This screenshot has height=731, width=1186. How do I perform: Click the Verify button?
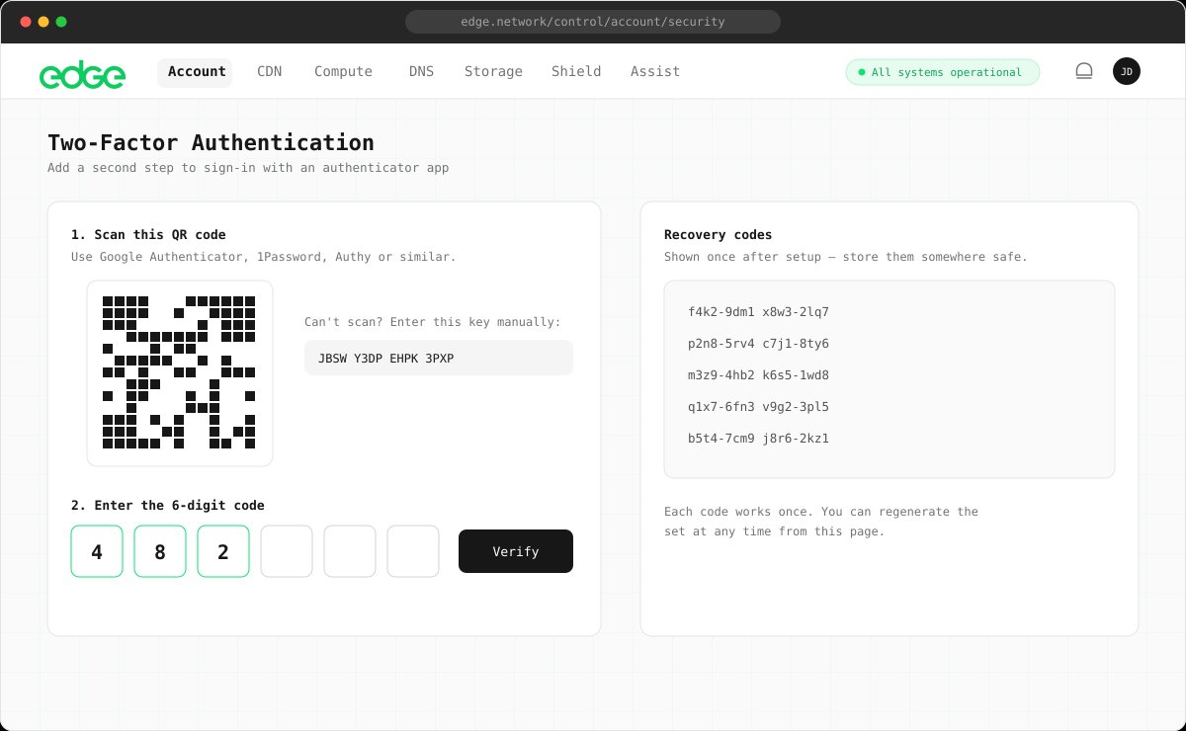(516, 551)
